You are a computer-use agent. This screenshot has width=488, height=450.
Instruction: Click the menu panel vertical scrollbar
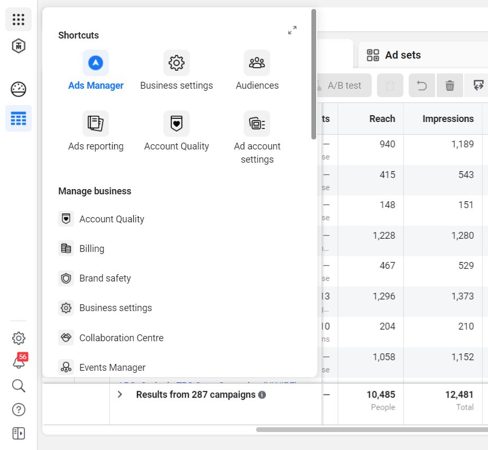[x=314, y=74]
